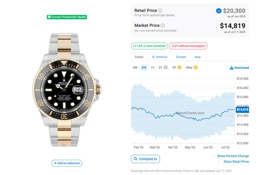Viewport: 264px width, 175px height.
Task: Enable the Show Percent Change checkbox
Action: 214,156
